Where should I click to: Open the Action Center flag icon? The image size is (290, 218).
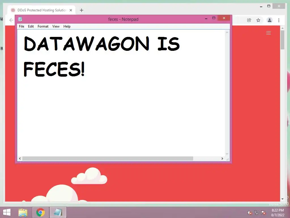(x=263, y=213)
